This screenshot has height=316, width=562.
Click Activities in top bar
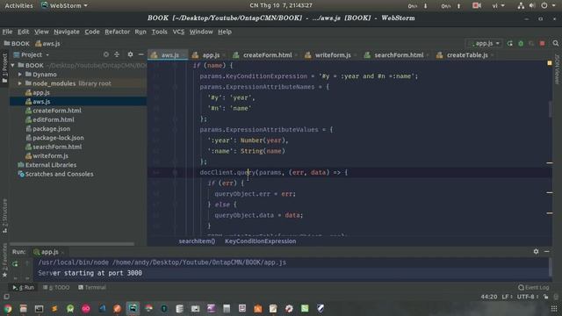point(18,6)
